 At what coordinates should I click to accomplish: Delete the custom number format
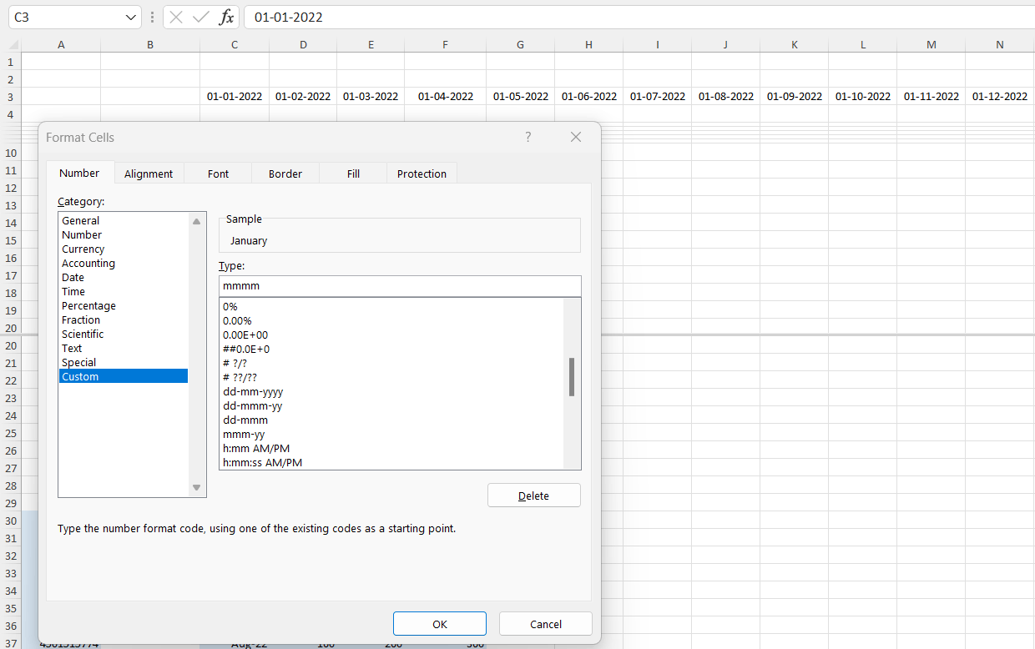pyautogui.click(x=534, y=496)
